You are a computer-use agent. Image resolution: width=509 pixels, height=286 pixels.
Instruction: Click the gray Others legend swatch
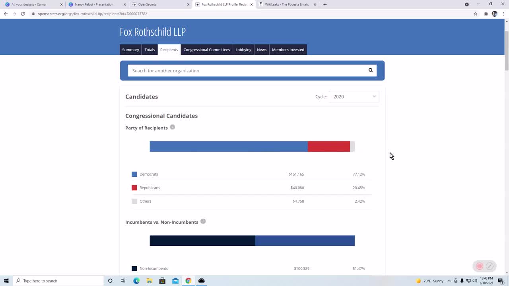pos(134,201)
